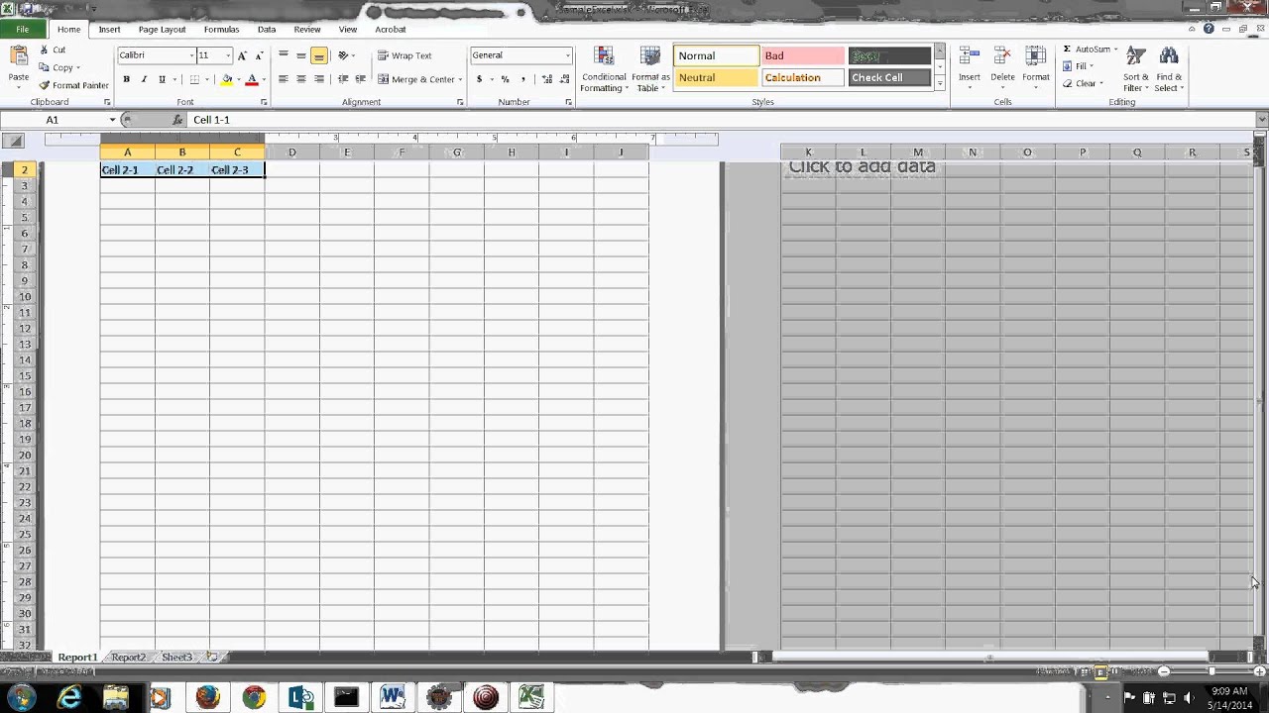Image resolution: width=1269 pixels, height=713 pixels.
Task: Toggle underline formatting
Action: tap(162, 79)
